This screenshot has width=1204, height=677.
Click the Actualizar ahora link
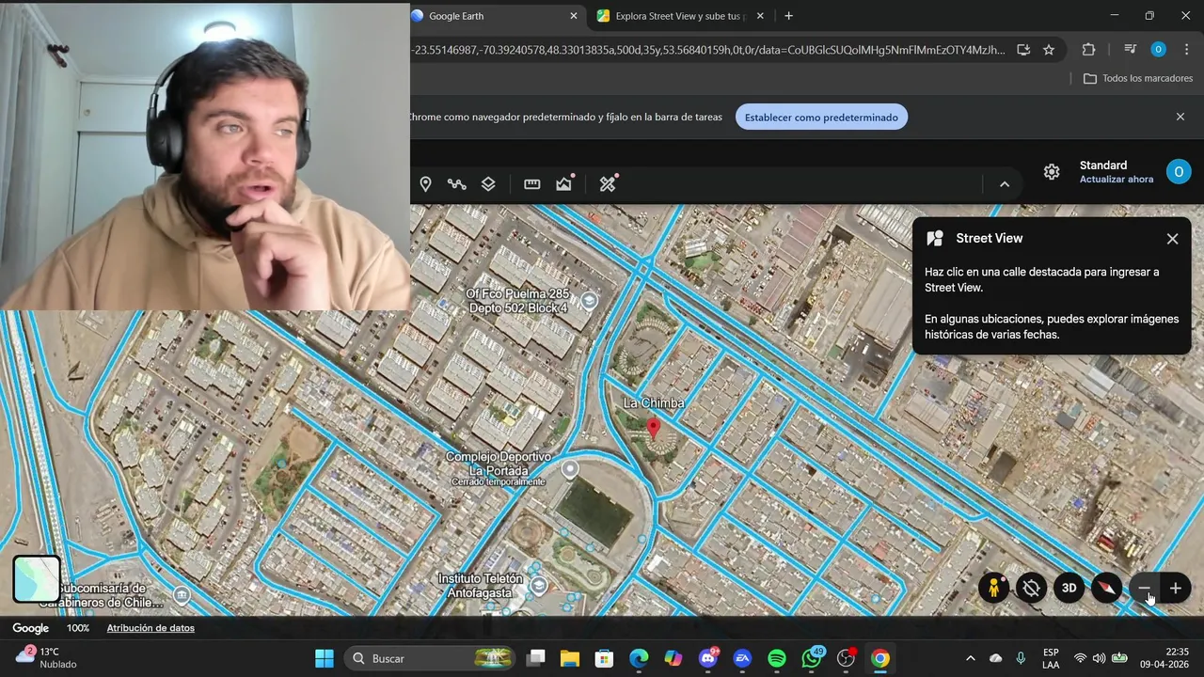[x=1116, y=180]
